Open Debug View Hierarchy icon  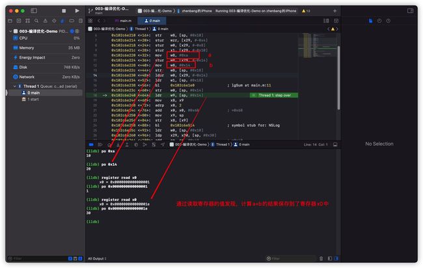click(136, 144)
